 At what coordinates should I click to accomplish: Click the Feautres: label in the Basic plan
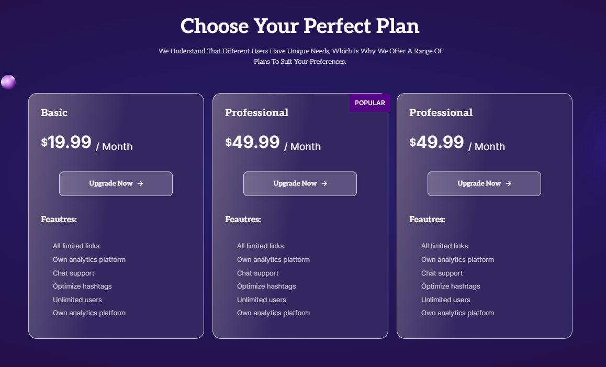(59, 220)
